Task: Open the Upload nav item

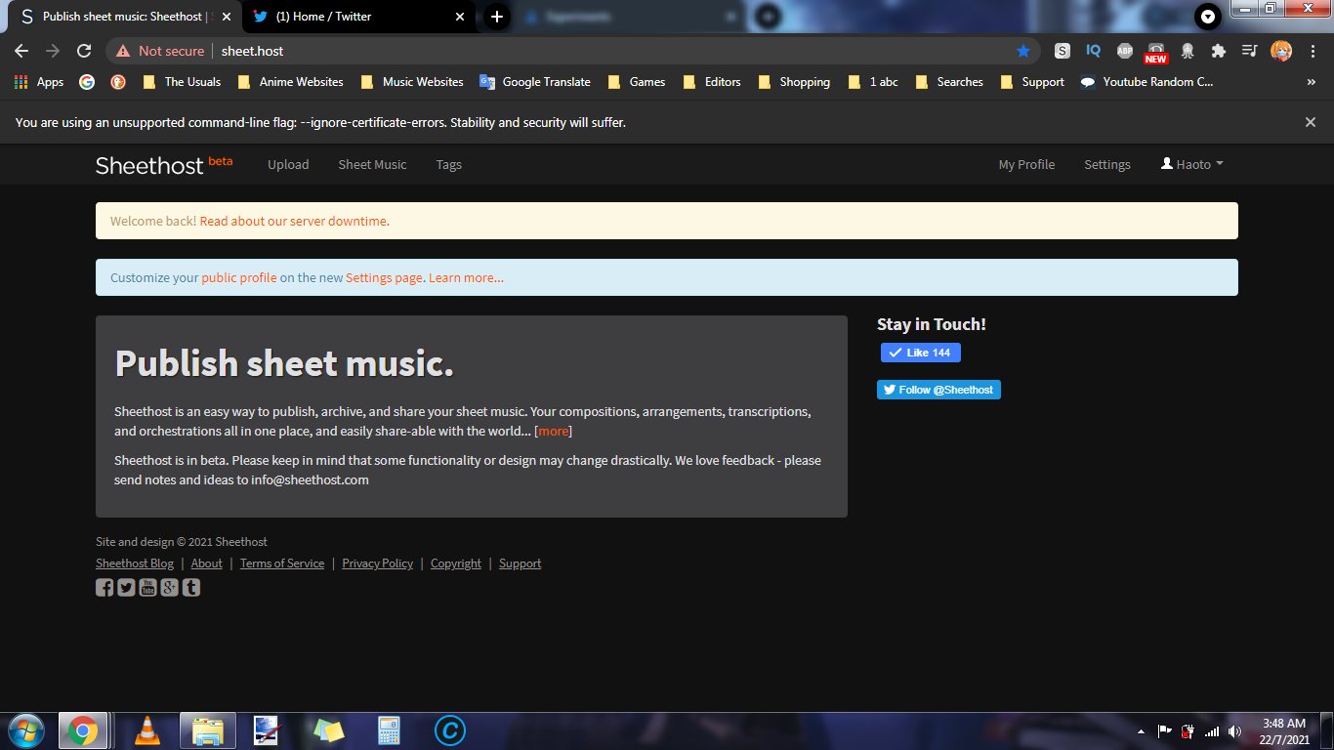Action: click(x=288, y=164)
